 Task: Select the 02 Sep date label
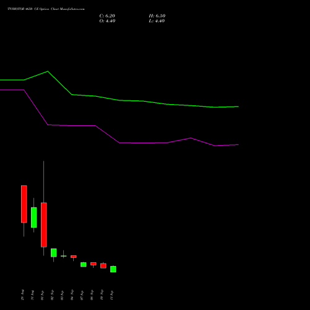coord(52,295)
